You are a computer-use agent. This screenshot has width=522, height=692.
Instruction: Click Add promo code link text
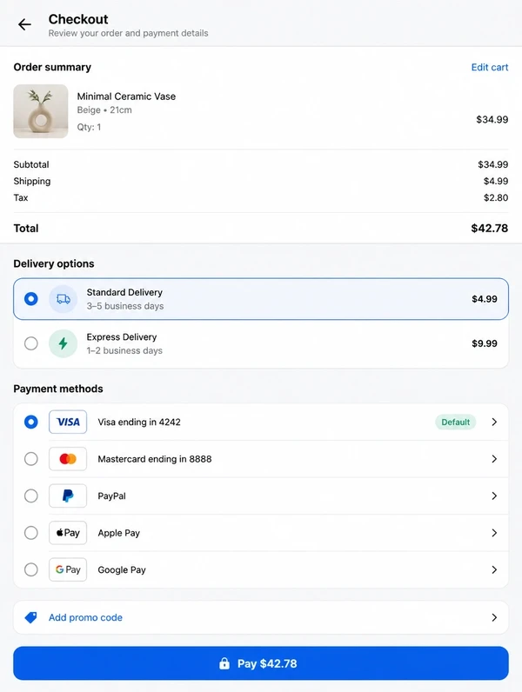pyautogui.click(x=85, y=617)
